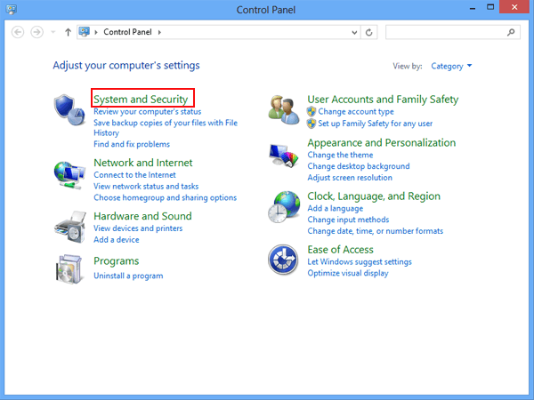Click Optimize visual display
This screenshot has height=400, width=534.
348,273
